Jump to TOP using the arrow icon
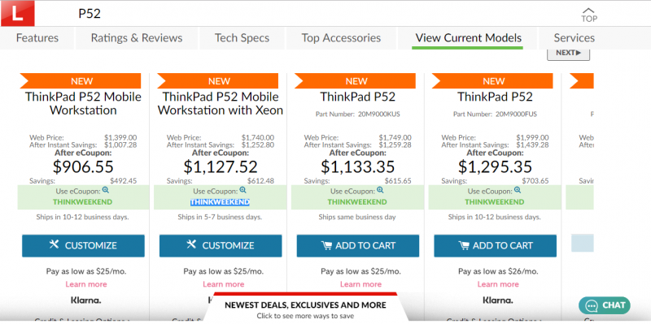The height and width of the screenshot is (324, 651). click(x=588, y=15)
